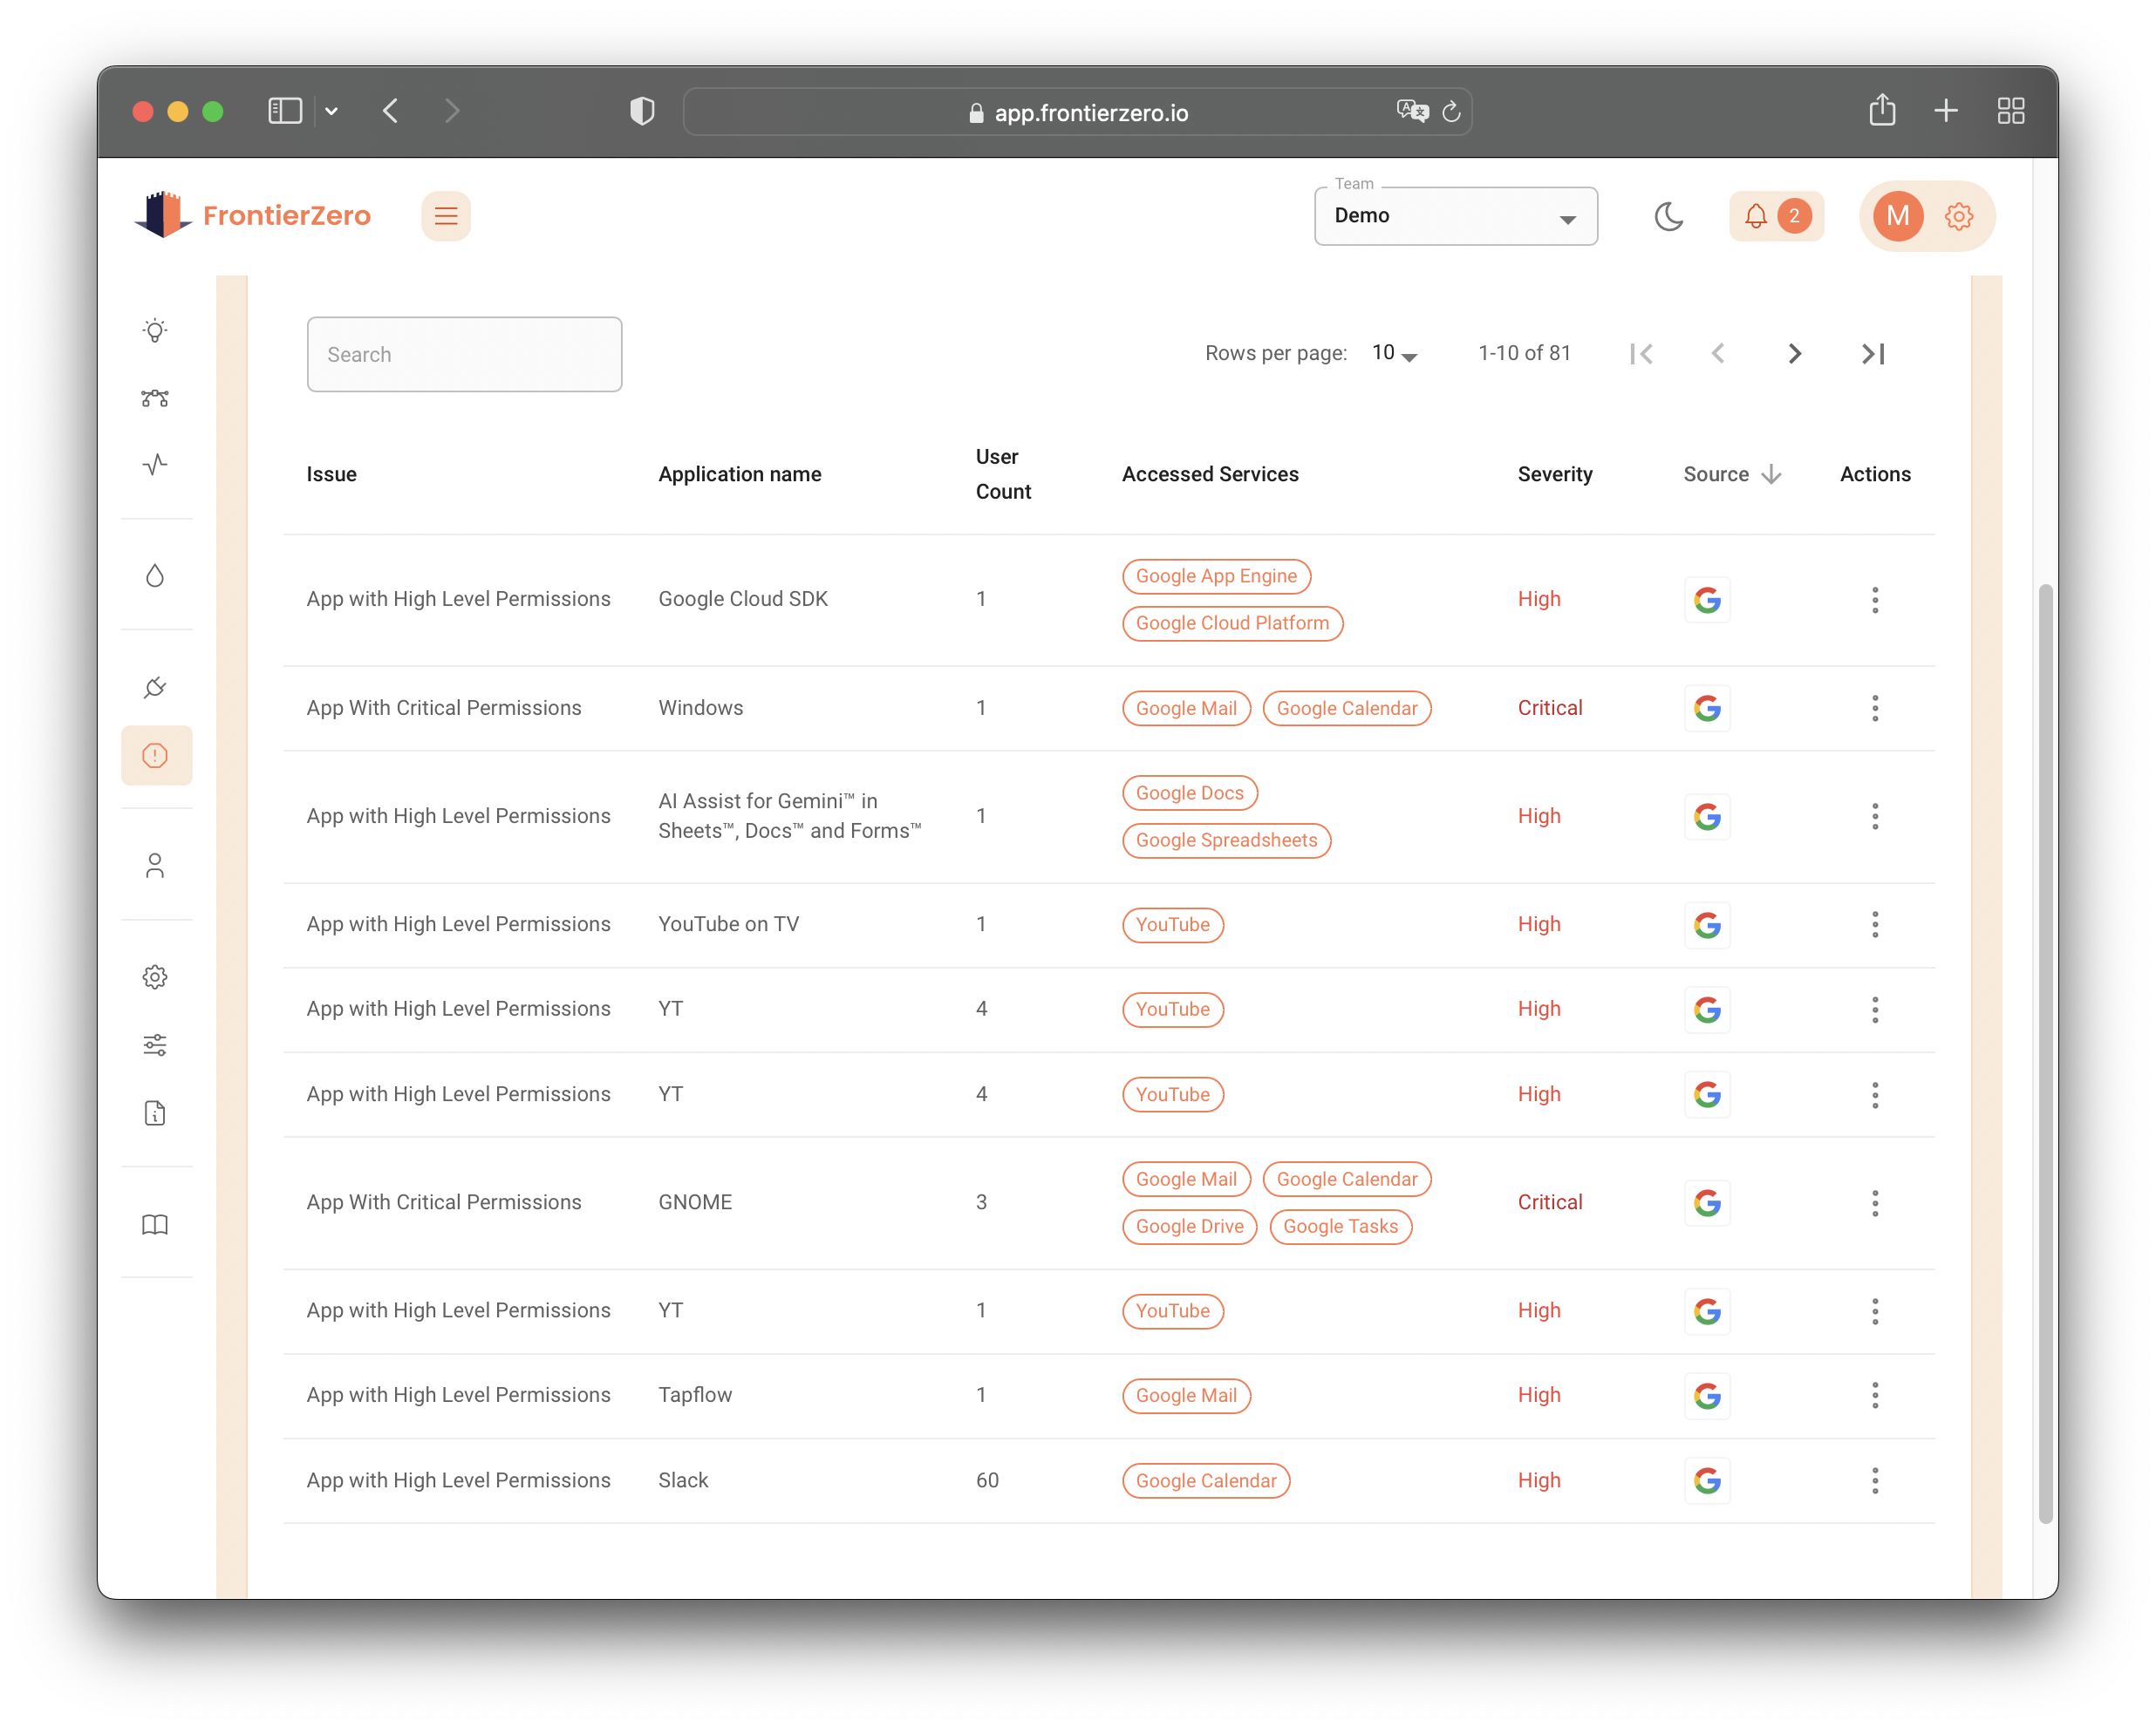This screenshot has width=2156, height=1728.
Task: Click the issues/alert sidebar icon
Action: tap(157, 755)
